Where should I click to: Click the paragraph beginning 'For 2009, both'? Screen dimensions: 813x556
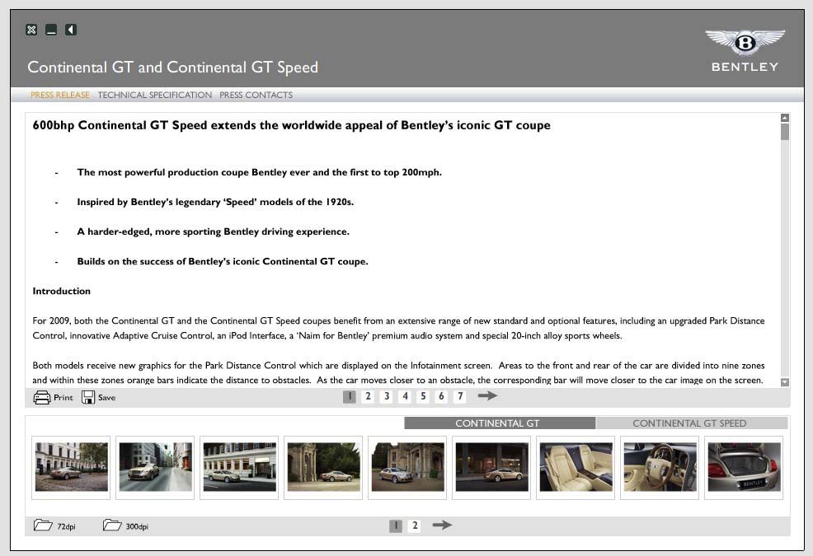(398, 328)
